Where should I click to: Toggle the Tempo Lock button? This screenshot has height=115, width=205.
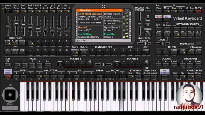(x=183, y=53)
